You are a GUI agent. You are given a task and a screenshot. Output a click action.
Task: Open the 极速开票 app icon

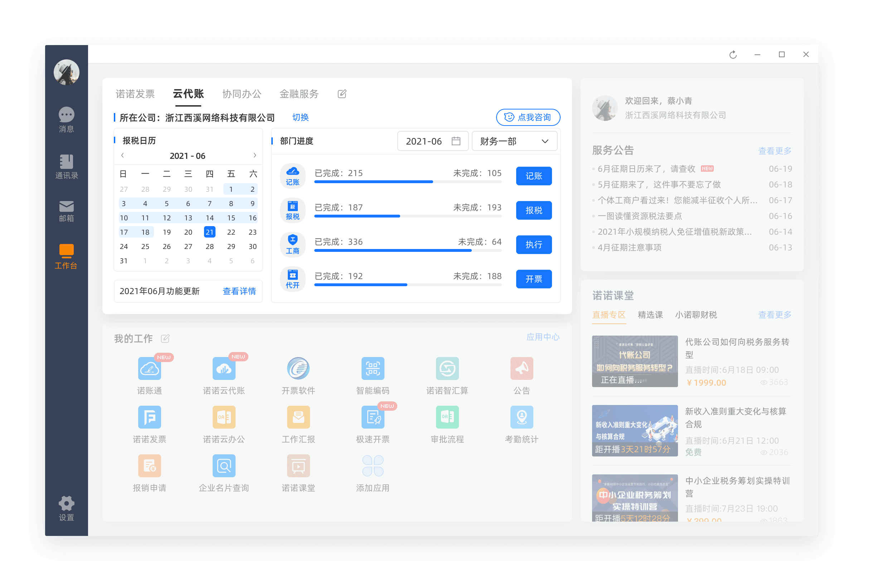click(373, 417)
